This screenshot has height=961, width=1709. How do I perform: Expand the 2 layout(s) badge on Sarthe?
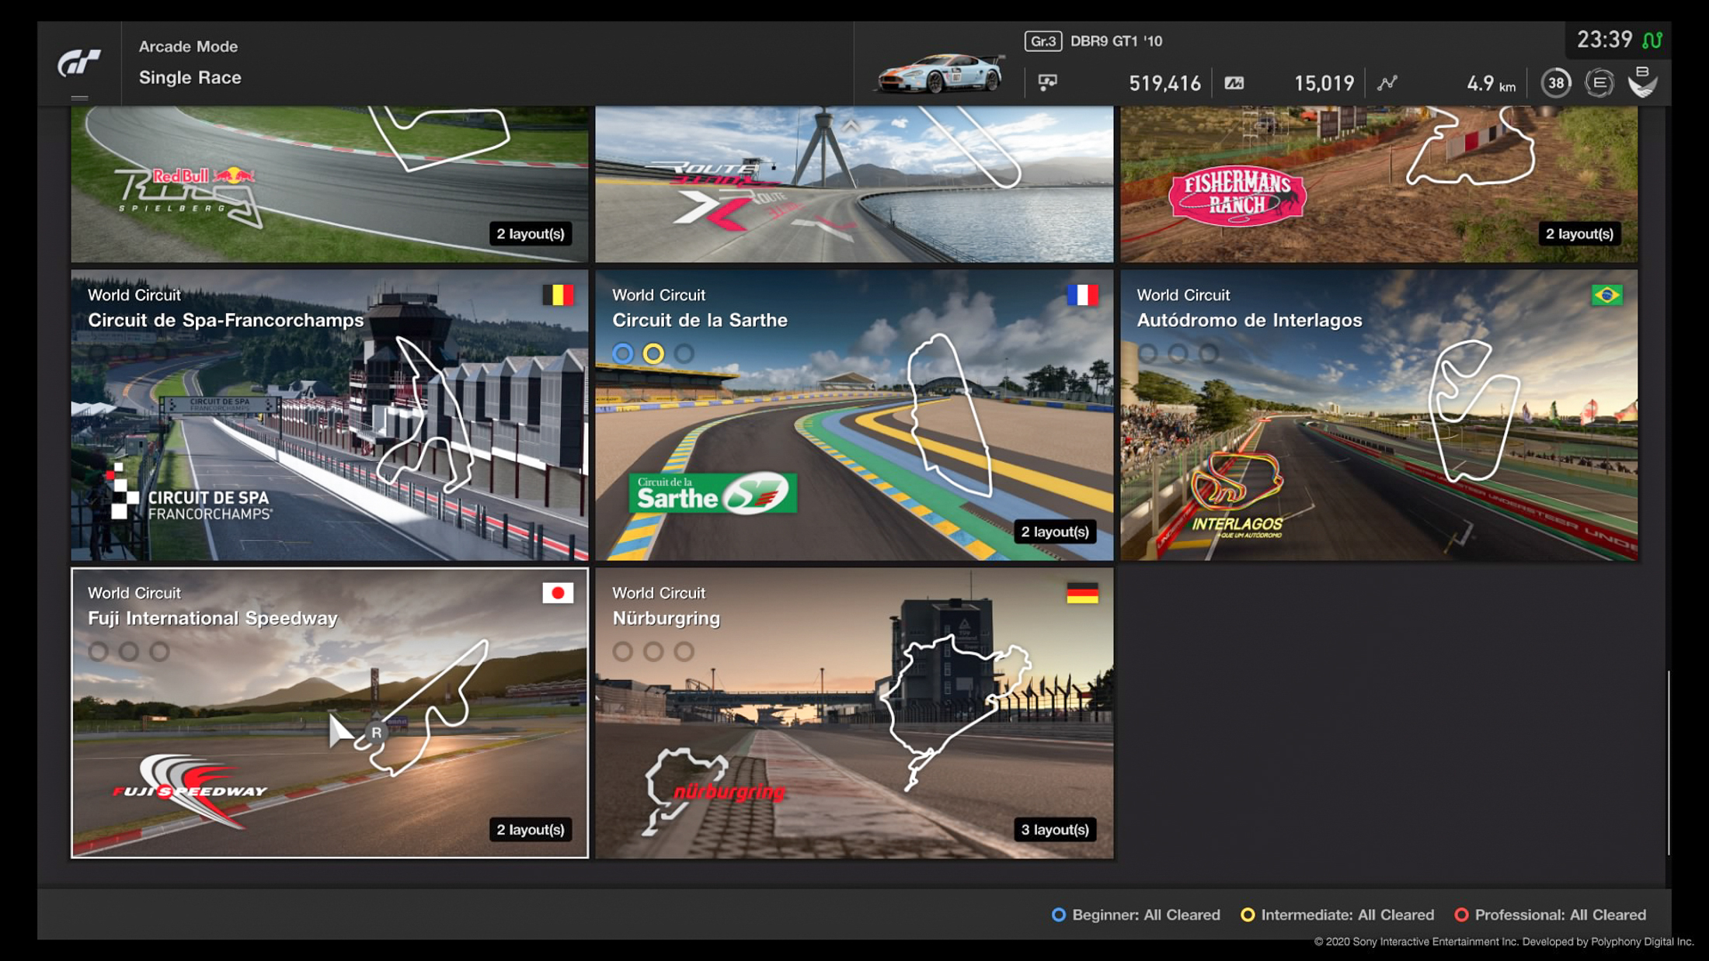click(1054, 532)
